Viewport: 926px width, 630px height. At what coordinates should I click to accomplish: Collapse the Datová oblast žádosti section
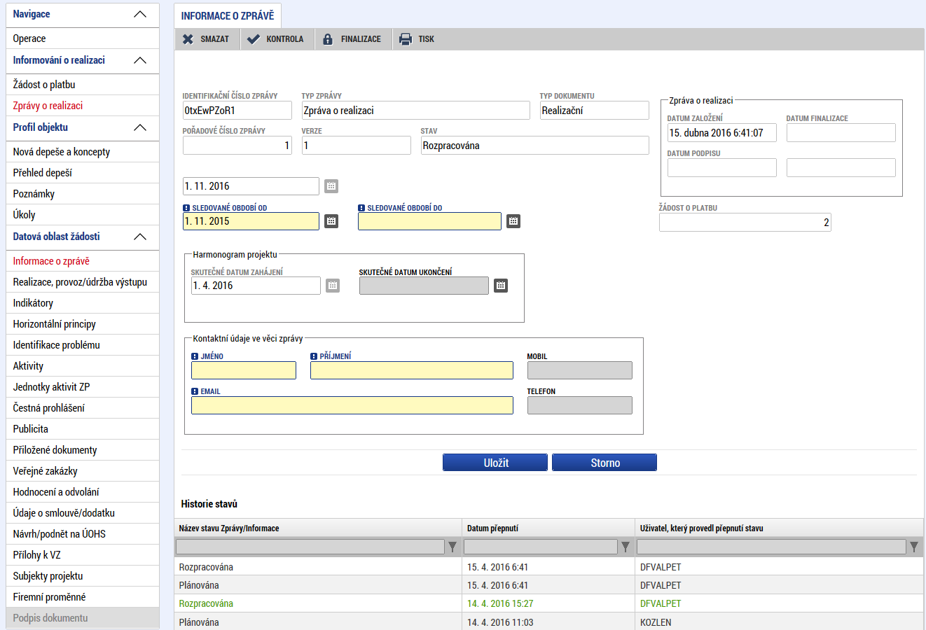click(x=140, y=237)
